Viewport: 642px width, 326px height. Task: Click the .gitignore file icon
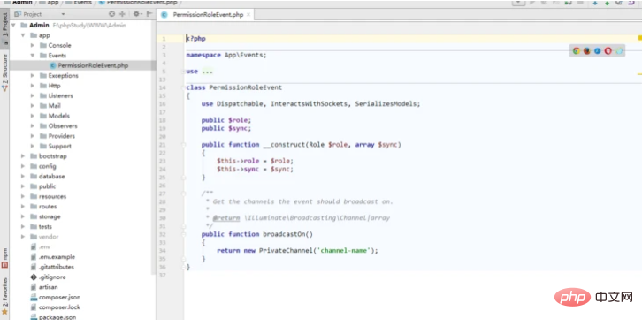(x=34, y=277)
